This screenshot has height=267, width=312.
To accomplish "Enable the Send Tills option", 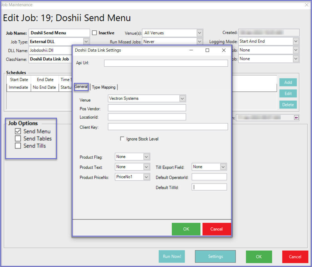I will [18, 146].
